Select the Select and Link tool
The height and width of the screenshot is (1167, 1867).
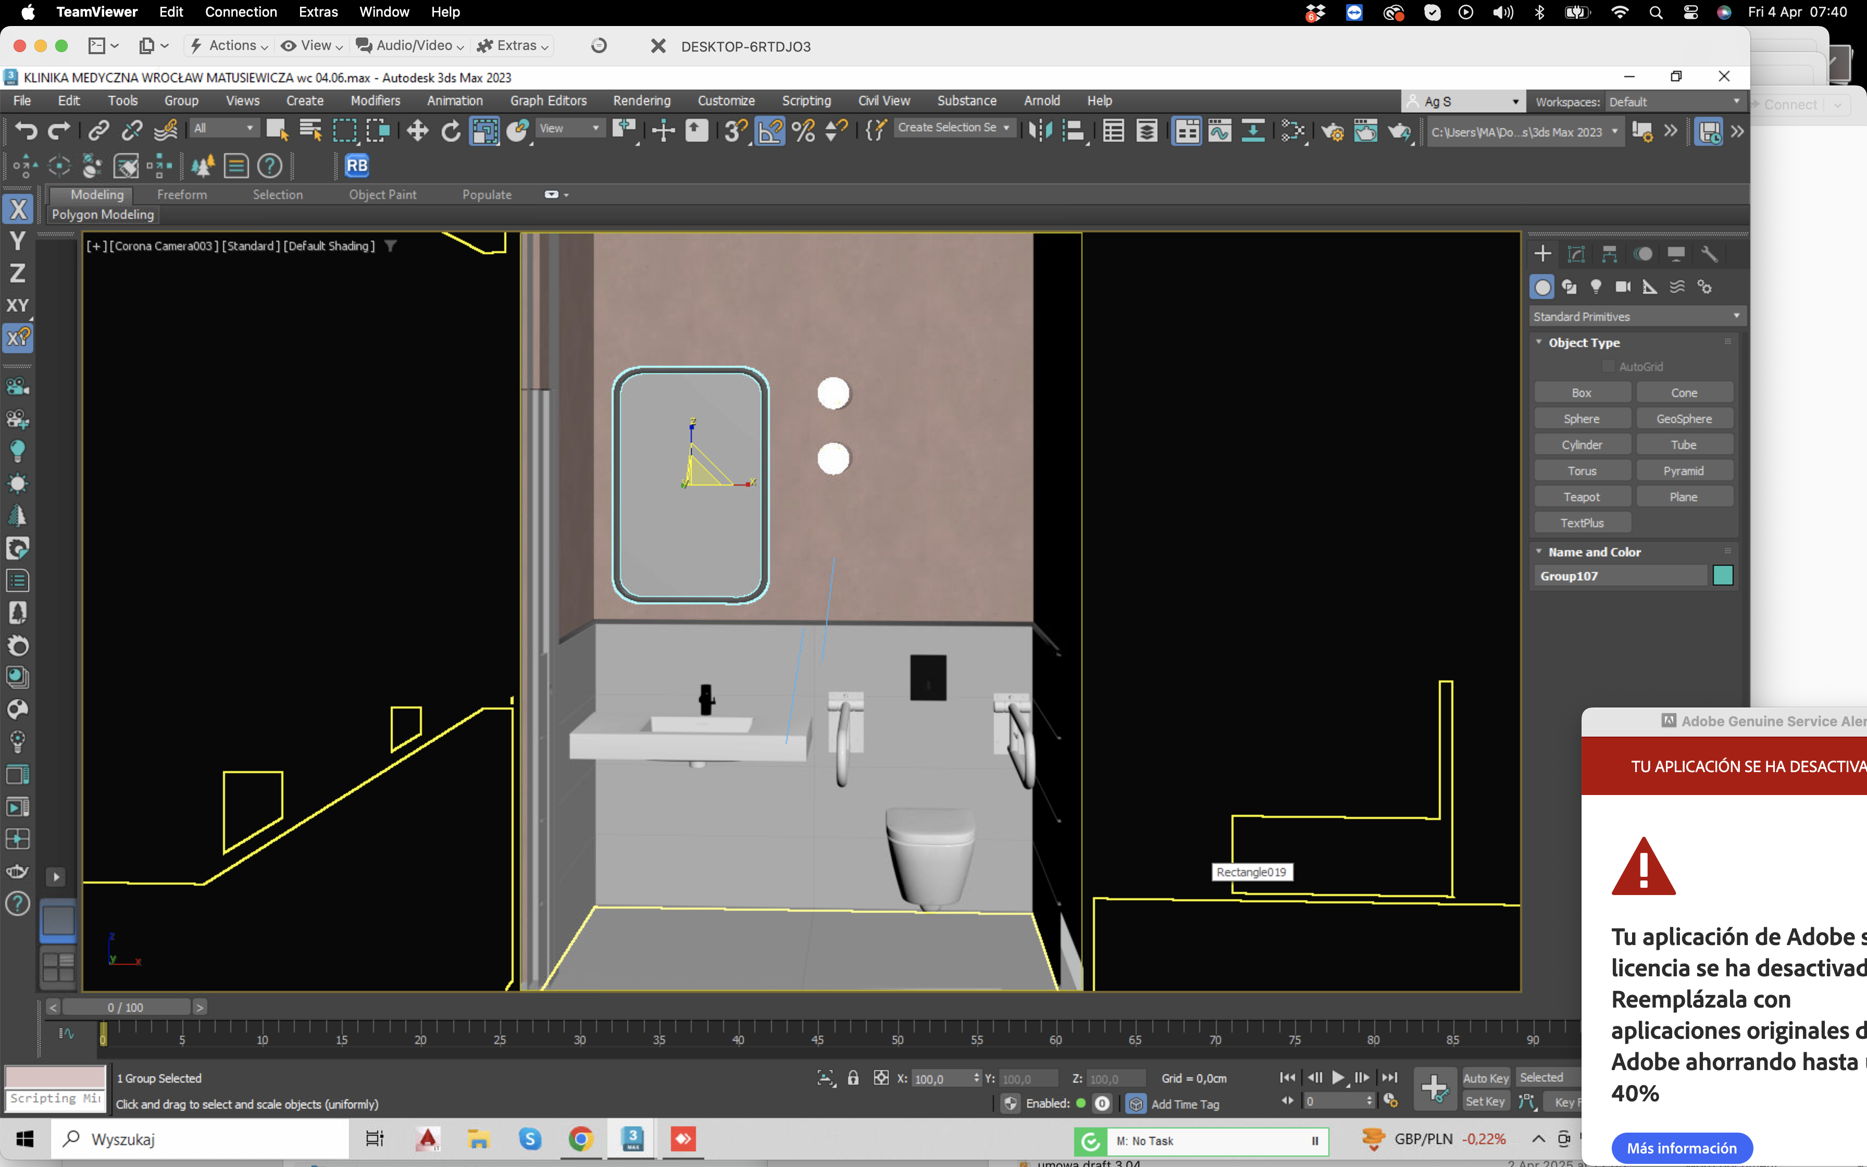click(x=98, y=130)
